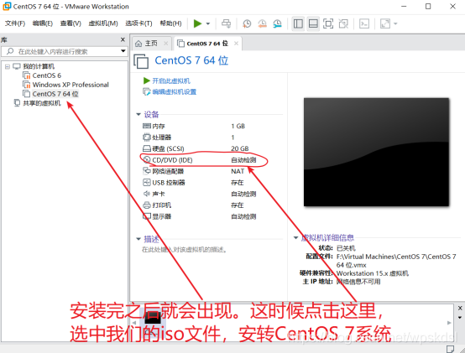Open USB 控制器 device settings

pos(164,183)
